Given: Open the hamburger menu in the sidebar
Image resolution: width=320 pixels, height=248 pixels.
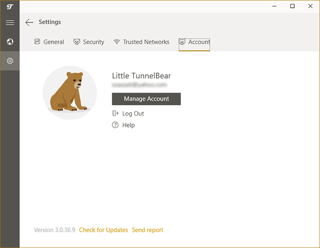Looking at the screenshot, I should [10, 23].
